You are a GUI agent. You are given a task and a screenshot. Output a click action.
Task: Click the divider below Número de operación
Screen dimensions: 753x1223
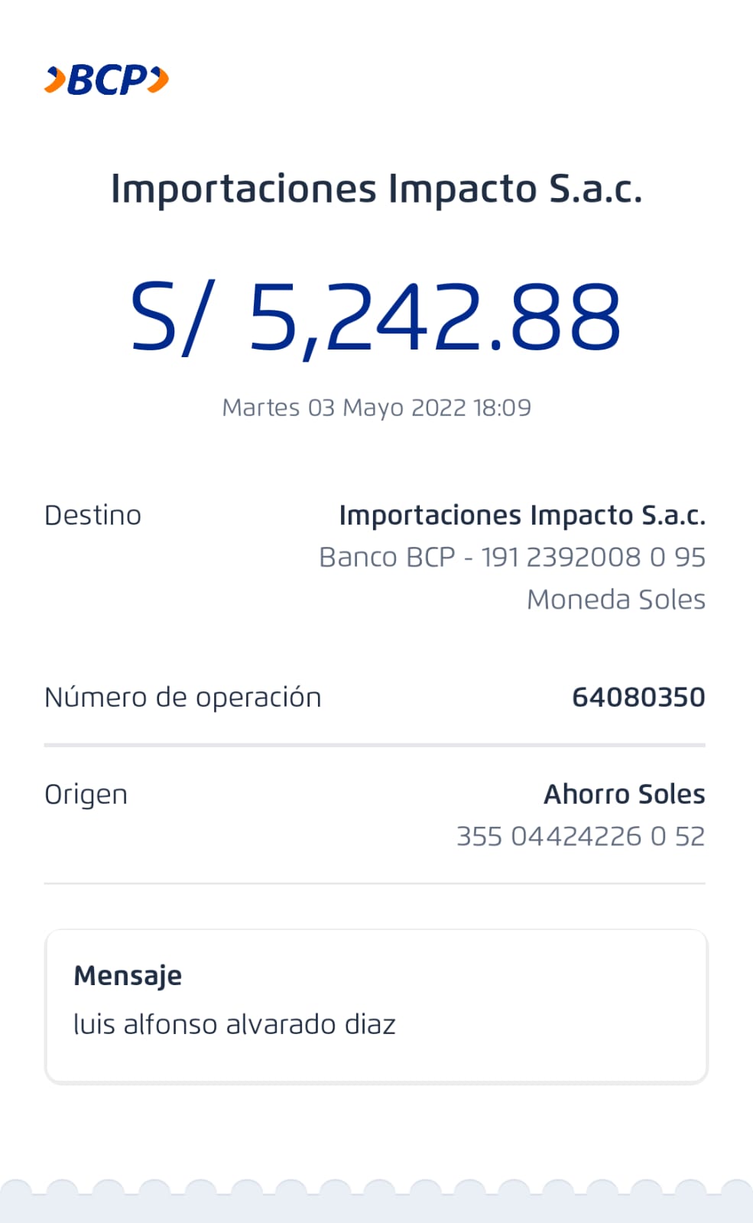pos(375,744)
